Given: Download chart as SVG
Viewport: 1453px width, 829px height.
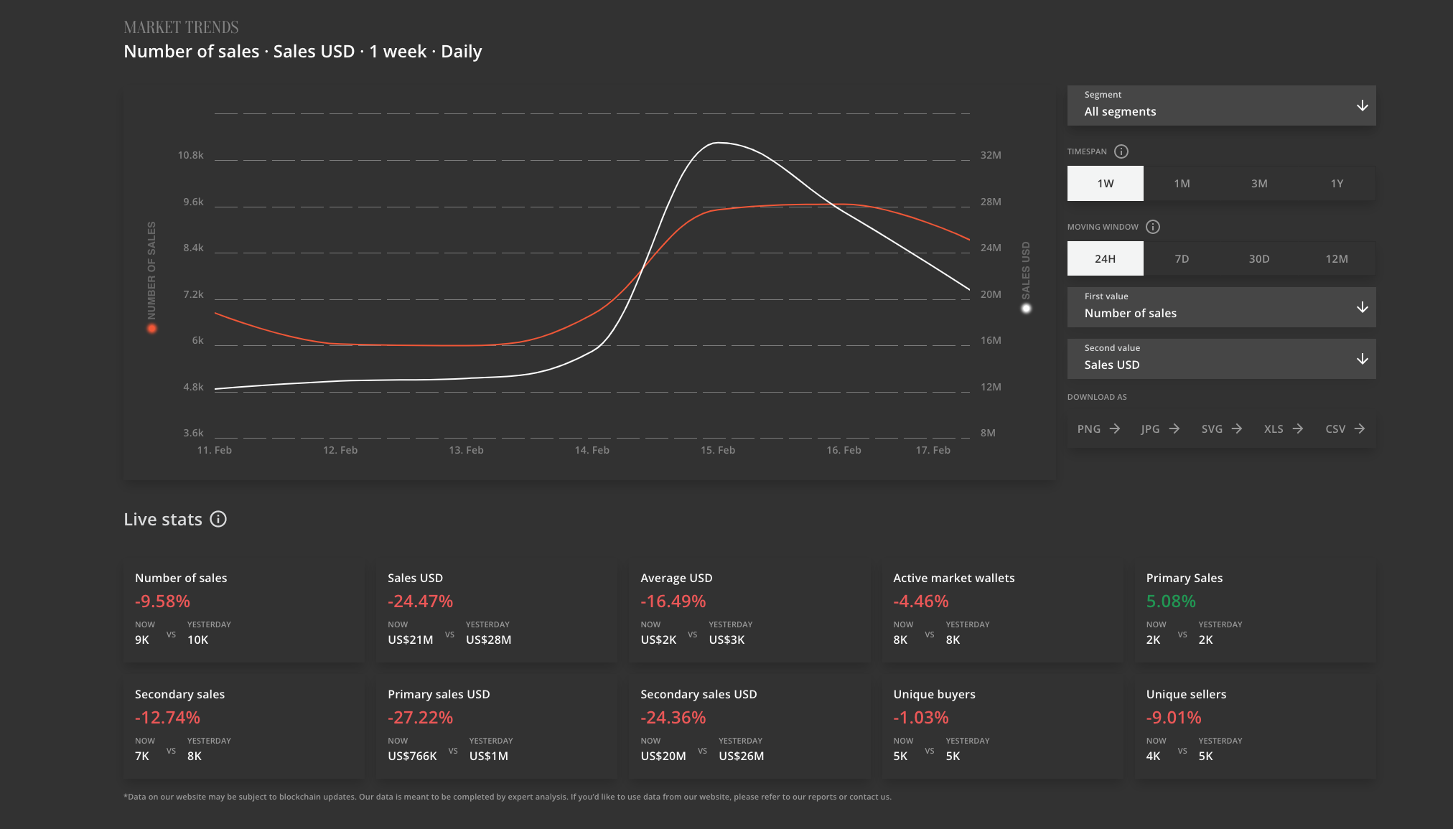Looking at the screenshot, I should [x=1221, y=428].
